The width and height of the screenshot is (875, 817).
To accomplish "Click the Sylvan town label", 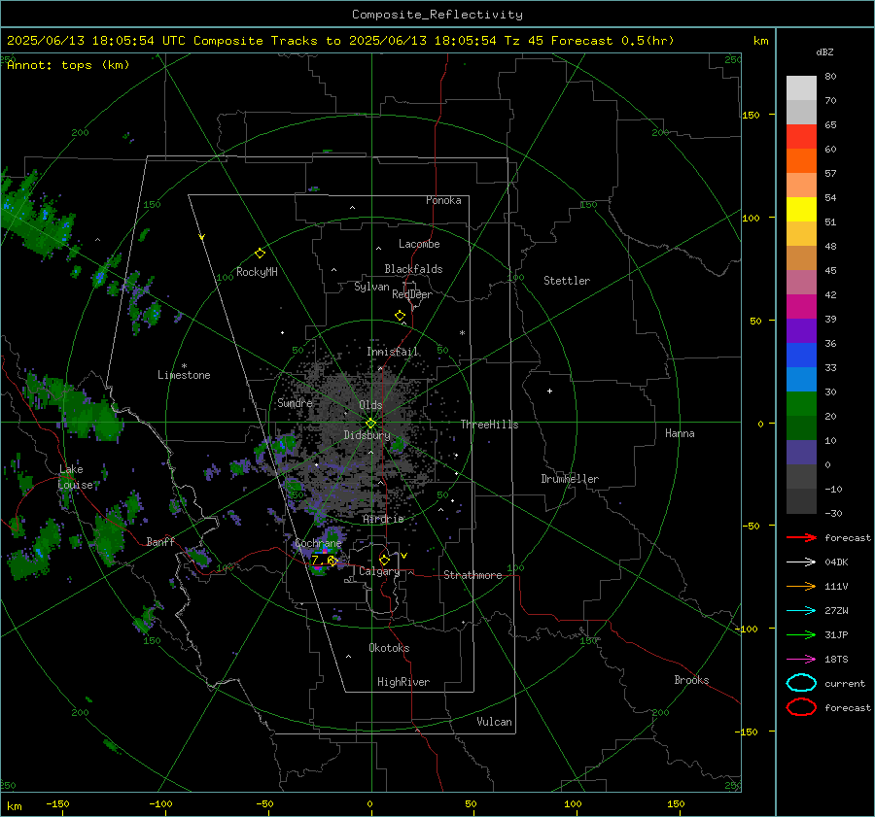I will pyautogui.click(x=371, y=287).
